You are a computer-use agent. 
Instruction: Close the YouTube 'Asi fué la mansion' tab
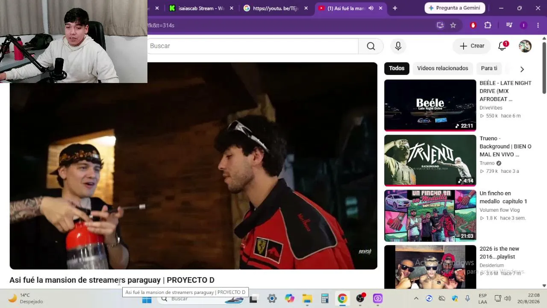point(380,8)
